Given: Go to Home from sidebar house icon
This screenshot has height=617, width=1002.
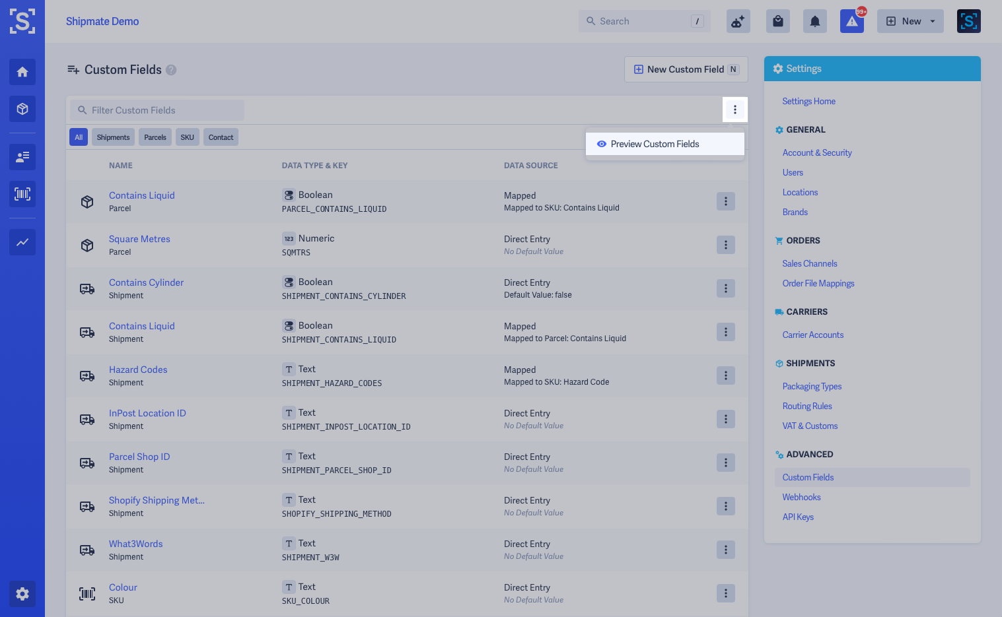Looking at the screenshot, I should pyautogui.click(x=22, y=72).
